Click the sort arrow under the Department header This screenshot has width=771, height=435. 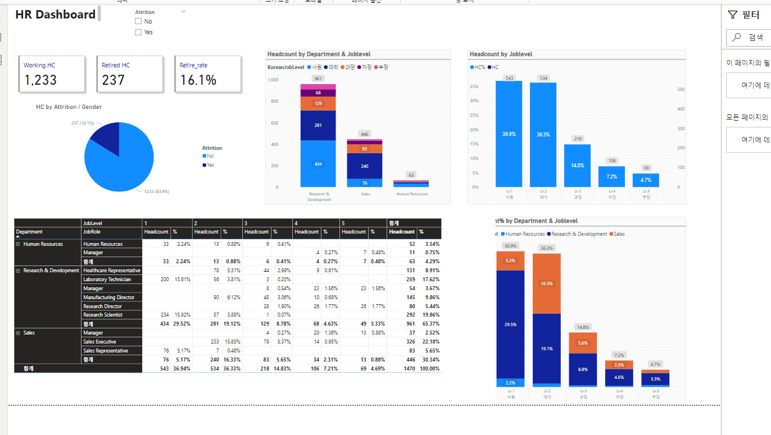coord(17,236)
